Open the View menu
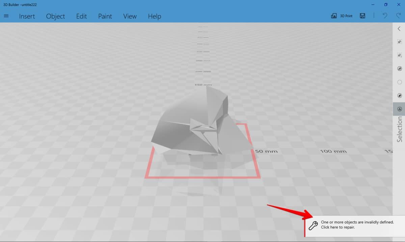The image size is (405, 242). tap(130, 16)
